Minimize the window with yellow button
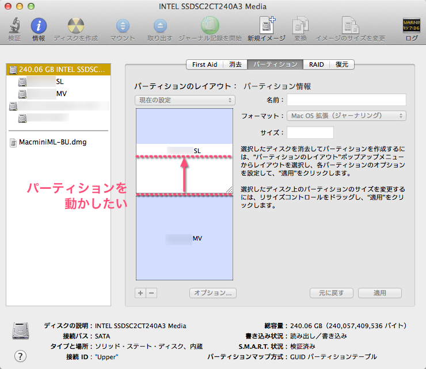 click(20, 6)
